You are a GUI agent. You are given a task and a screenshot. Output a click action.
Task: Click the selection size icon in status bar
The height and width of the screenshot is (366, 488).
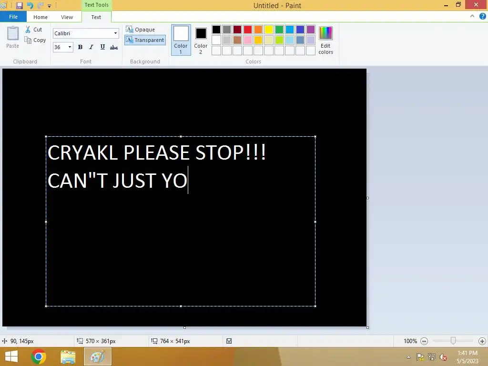tap(80, 341)
